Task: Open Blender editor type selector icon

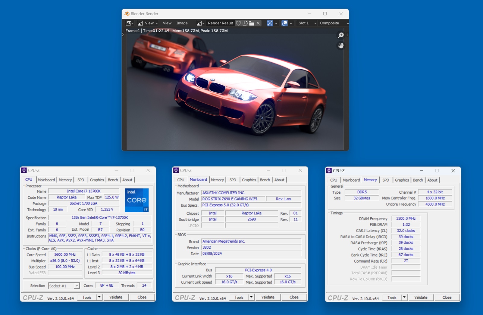Action: point(130,23)
